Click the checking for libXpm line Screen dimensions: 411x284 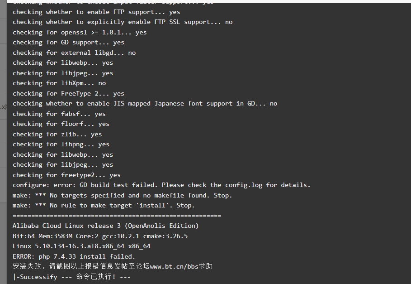click(x=59, y=83)
